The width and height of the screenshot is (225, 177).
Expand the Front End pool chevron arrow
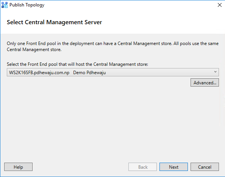(215, 72)
